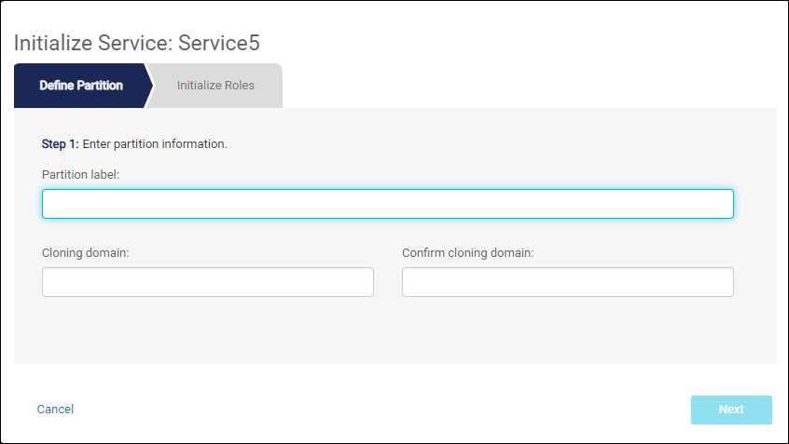This screenshot has height=444, width=789.
Task: Click the Next button
Action: pyautogui.click(x=731, y=410)
